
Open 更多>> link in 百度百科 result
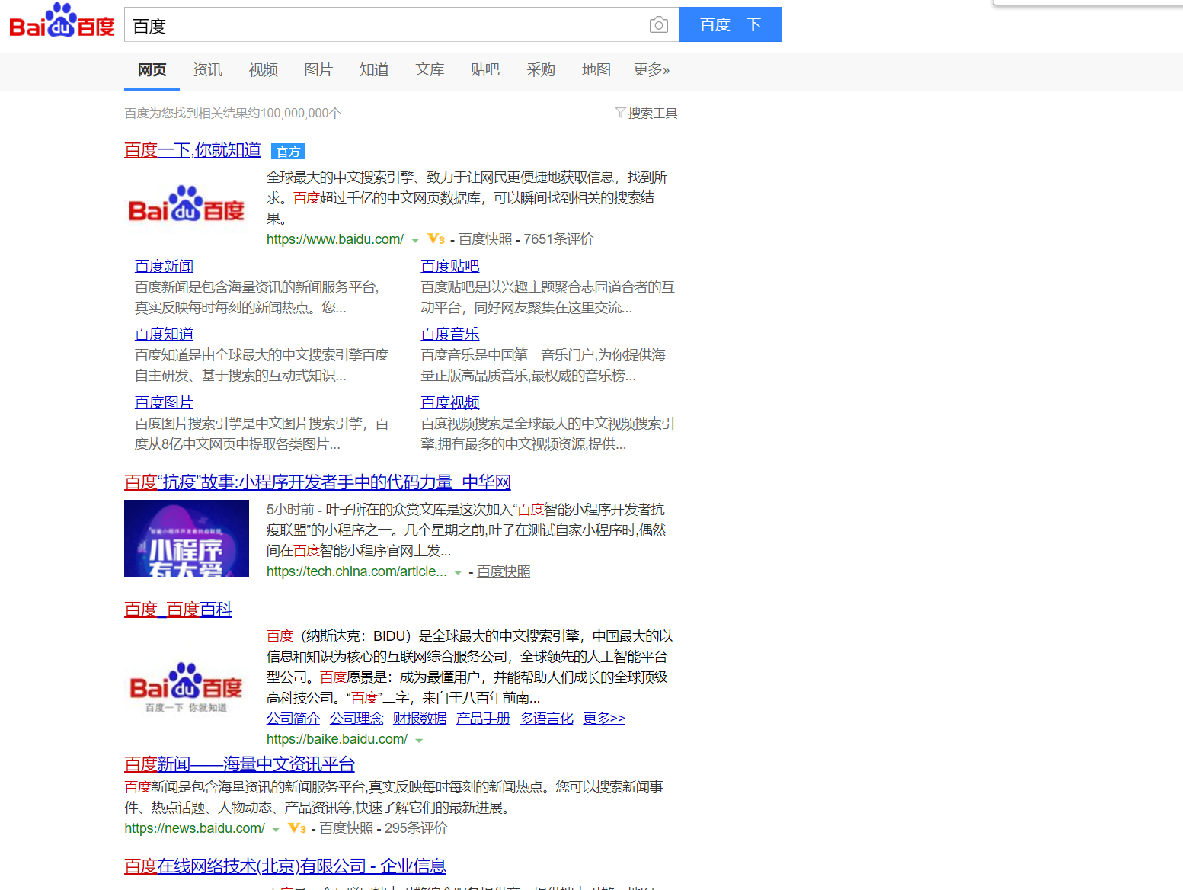[x=604, y=719]
